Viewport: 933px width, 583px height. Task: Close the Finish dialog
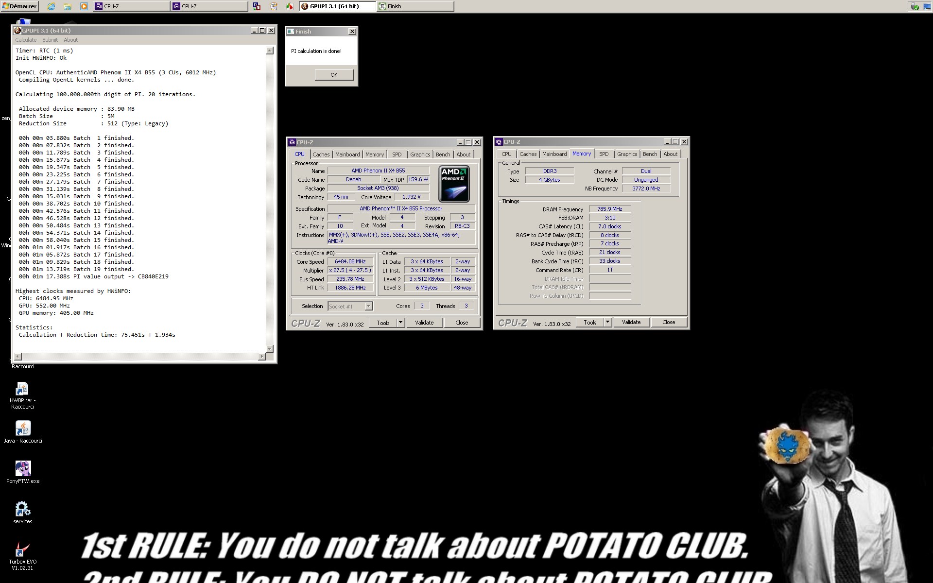[352, 32]
